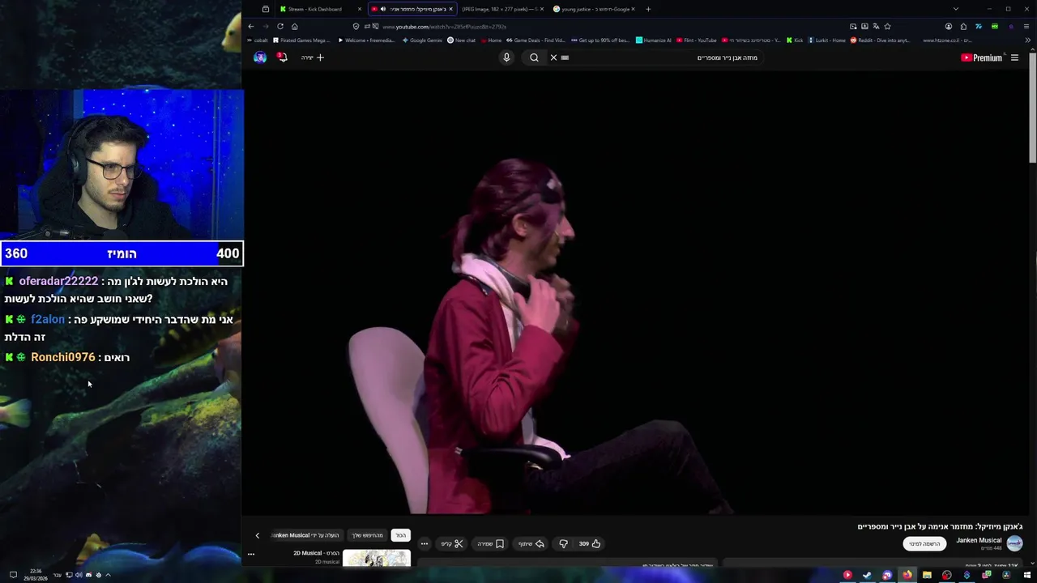Open YouTube notifications bell
This screenshot has width=1037, height=583.
click(x=282, y=57)
